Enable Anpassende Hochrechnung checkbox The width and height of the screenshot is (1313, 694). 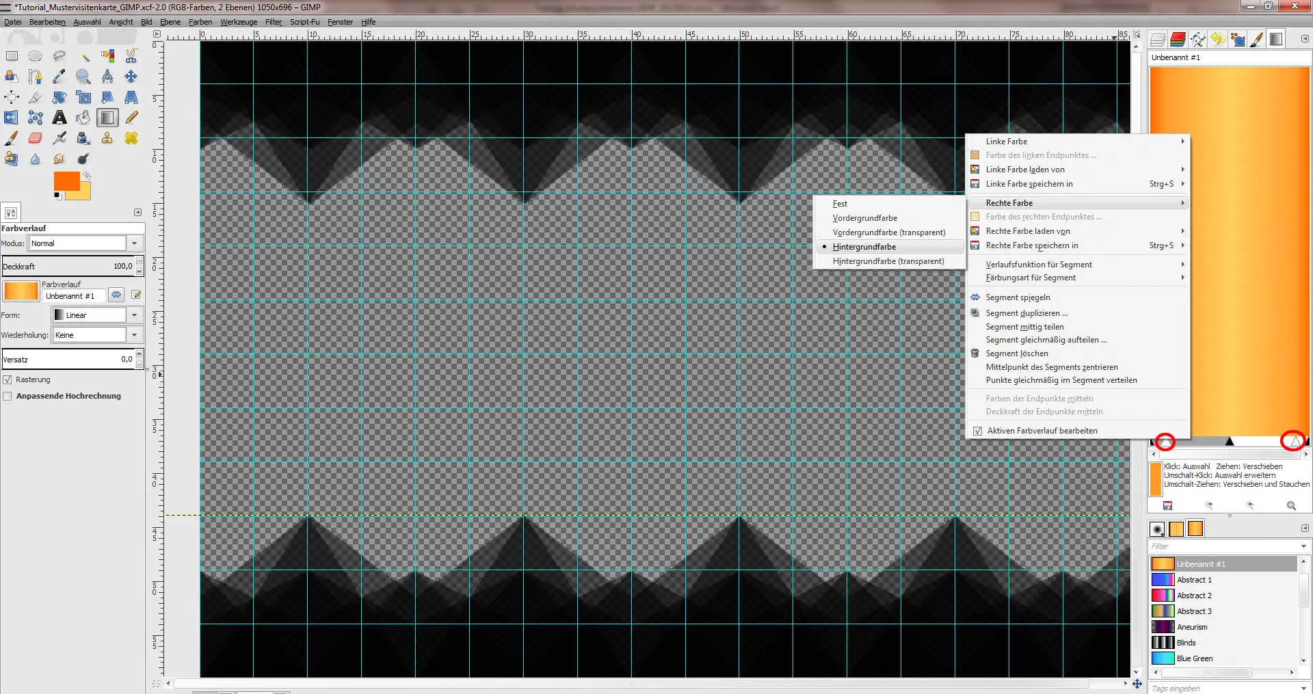[8, 396]
